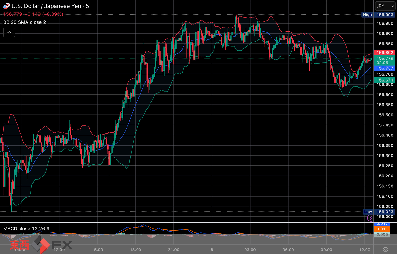397x254 pixels.
Task: Click the MACD close 12 26 9 indicator label
Action: pyautogui.click(x=26, y=229)
